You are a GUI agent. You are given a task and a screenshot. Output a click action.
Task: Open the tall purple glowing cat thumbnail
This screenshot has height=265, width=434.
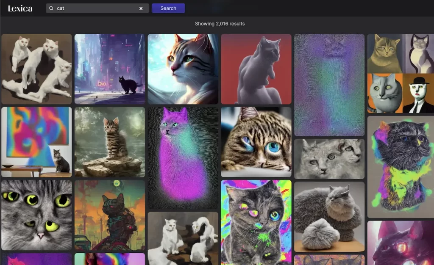point(183,158)
